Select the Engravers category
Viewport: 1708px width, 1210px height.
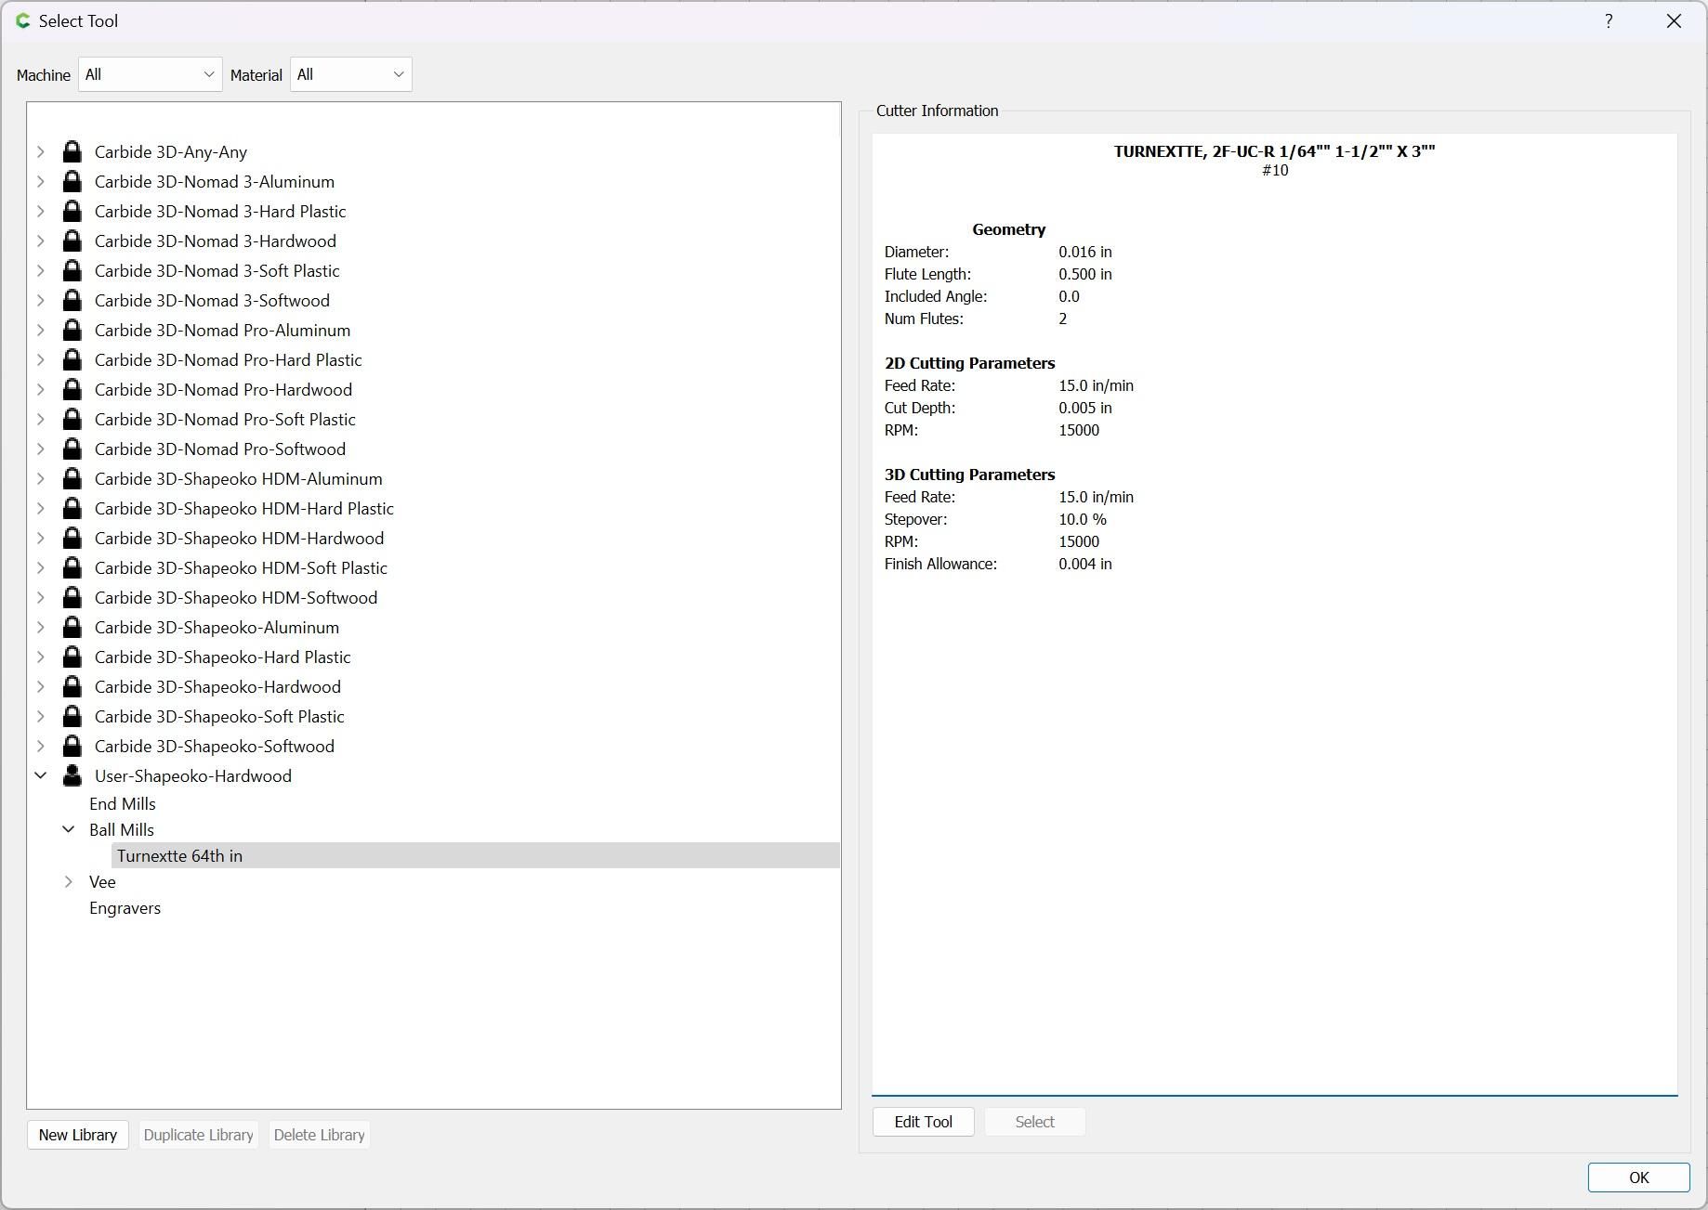point(125,907)
